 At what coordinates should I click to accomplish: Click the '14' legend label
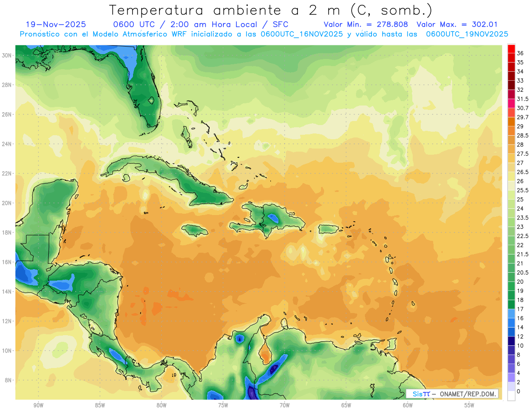[x=520, y=327]
